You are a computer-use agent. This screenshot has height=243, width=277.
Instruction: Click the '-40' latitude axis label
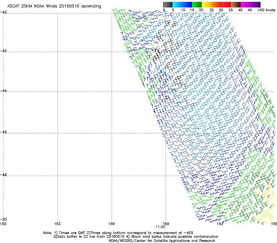3,12
